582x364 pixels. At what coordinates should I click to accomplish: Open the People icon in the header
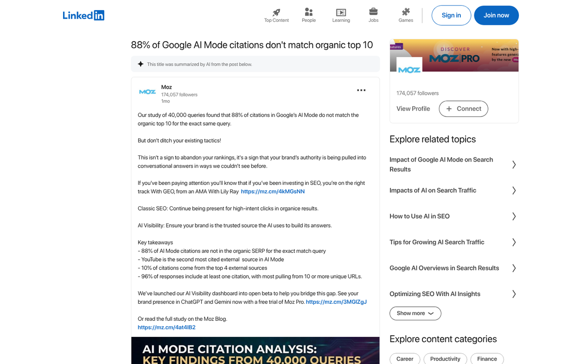308,12
